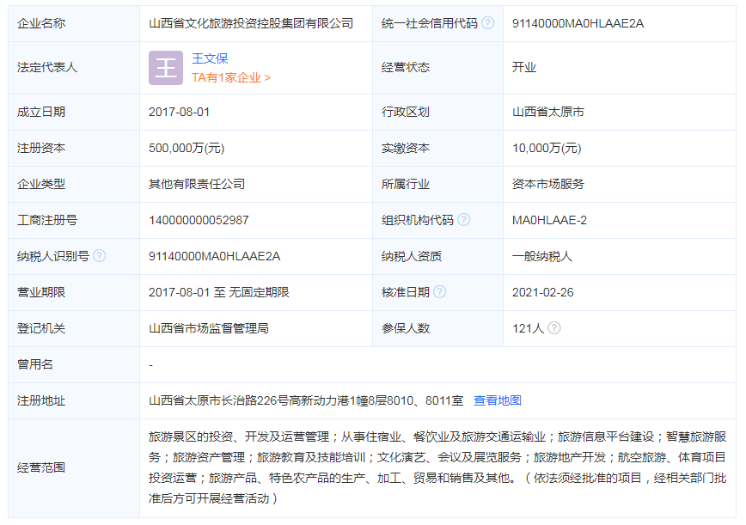The width and height of the screenshot is (746, 525).
Task: Click the 经营范围 description text
Action: pos(437,467)
